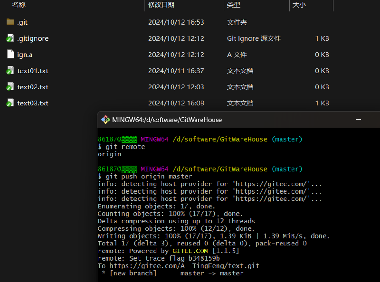Click the yellow GITEE.COM text in terminal
The image size is (380, 282).
tap(190, 251)
